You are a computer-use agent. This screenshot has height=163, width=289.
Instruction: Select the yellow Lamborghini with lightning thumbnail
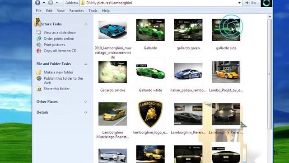coord(150,154)
